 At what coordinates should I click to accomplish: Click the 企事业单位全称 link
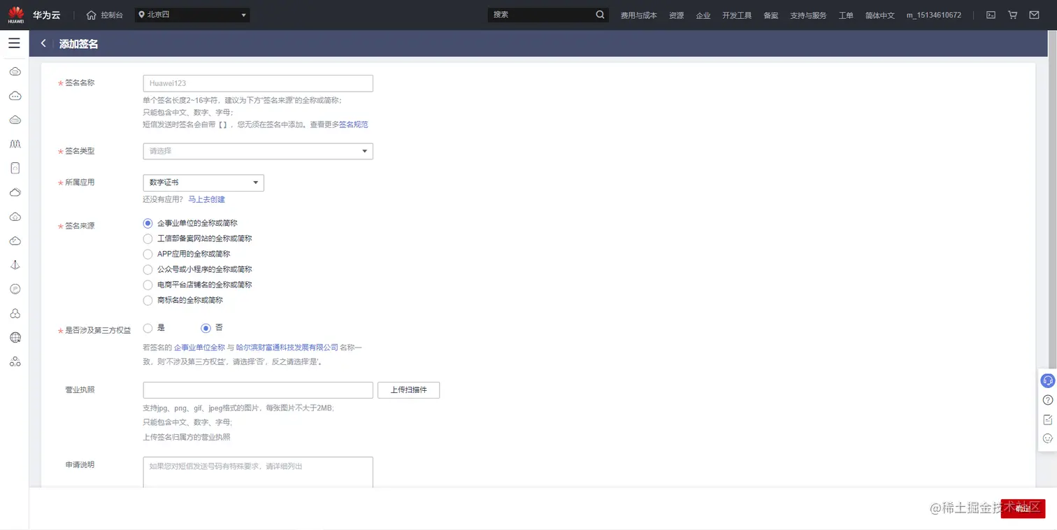tap(199, 348)
